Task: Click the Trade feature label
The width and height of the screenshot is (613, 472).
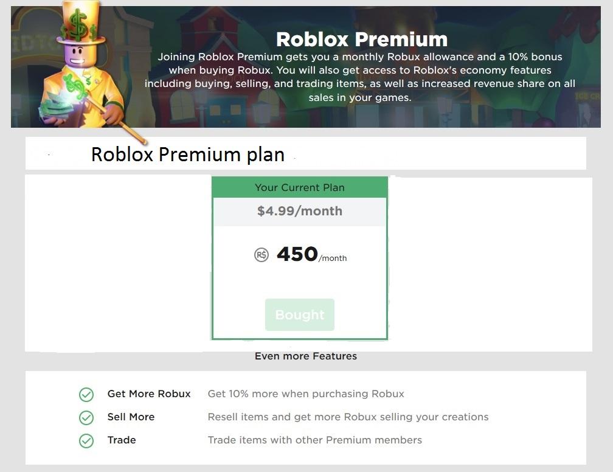Action: point(122,440)
